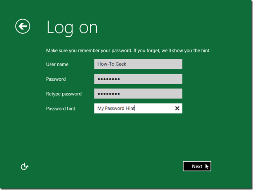Click the 'Retype password' label

[64, 94]
